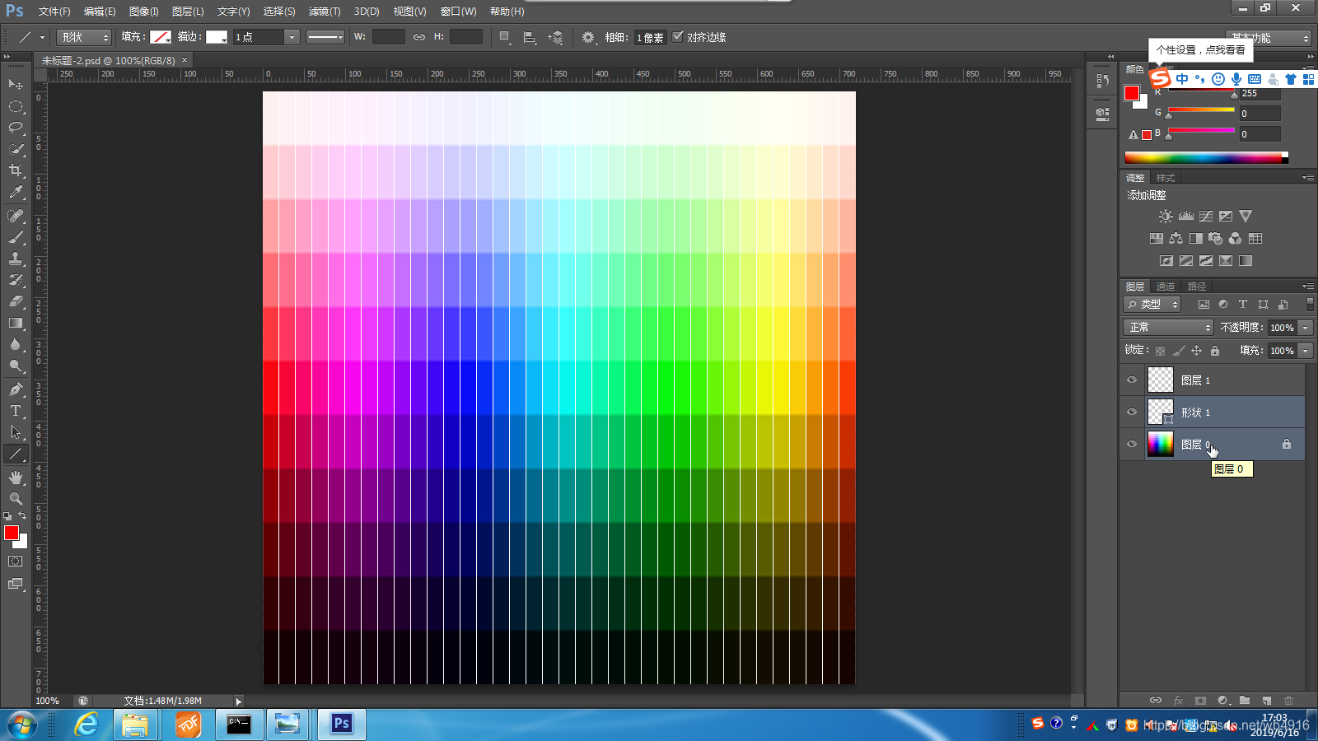Toggle the 对齐边缘 checkbox
Viewport: 1318px width, 741px height.
pos(678,37)
